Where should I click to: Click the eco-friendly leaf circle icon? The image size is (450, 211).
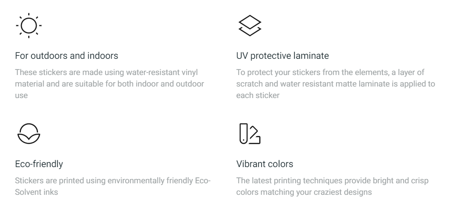coord(29,133)
